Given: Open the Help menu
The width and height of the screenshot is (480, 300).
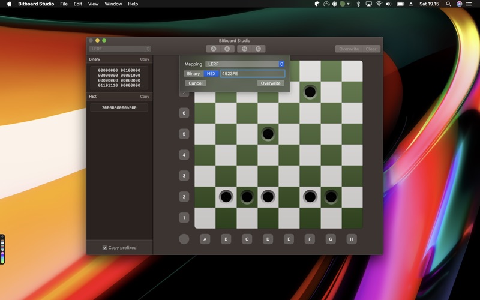Looking at the screenshot, I should [133, 4].
